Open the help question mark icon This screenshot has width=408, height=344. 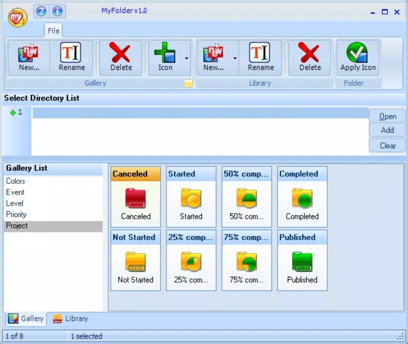[x=41, y=11]
